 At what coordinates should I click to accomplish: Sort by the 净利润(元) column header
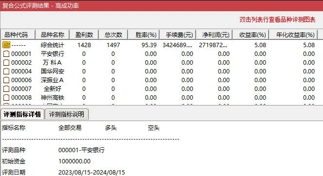214,35
